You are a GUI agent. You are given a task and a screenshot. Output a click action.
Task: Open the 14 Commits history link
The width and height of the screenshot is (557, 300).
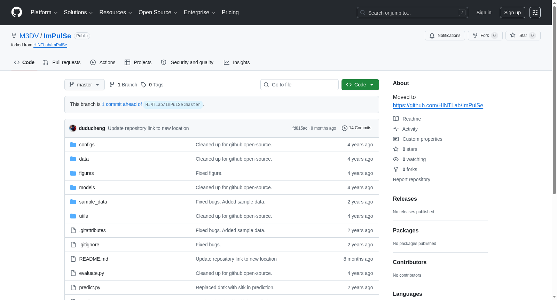[357, 128]
